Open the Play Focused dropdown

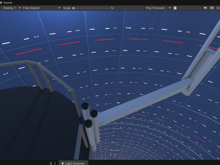click(158, 8)
